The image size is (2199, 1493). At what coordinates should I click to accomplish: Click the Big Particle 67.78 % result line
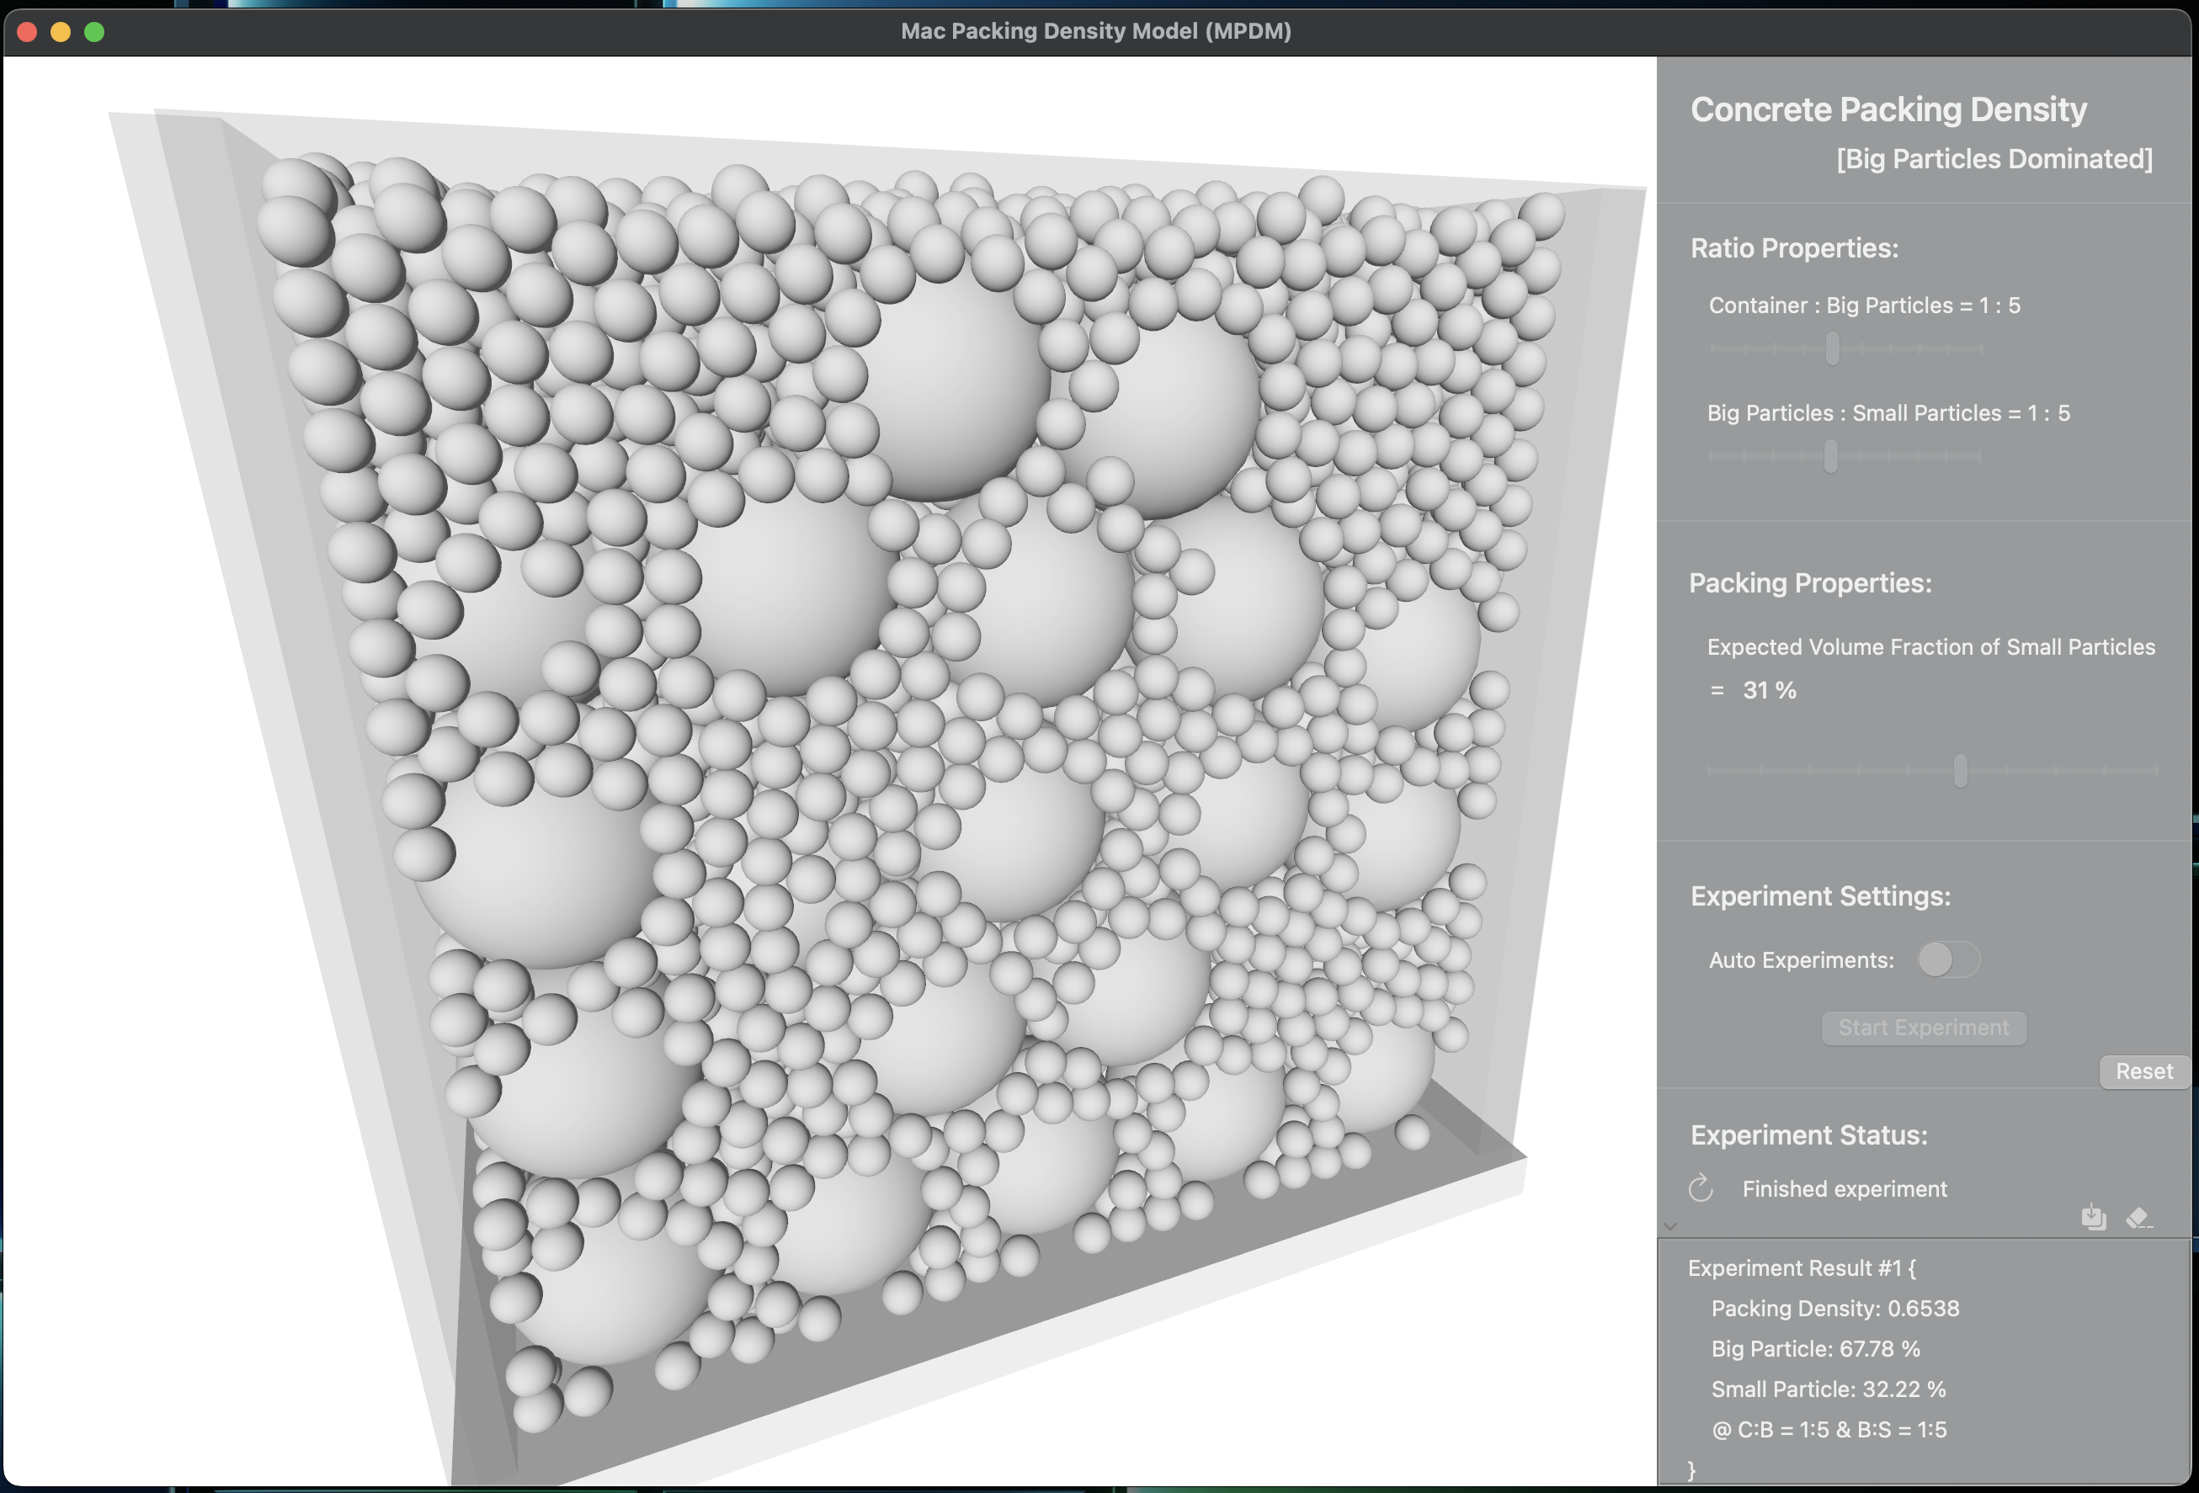tap(1815, 1348)
